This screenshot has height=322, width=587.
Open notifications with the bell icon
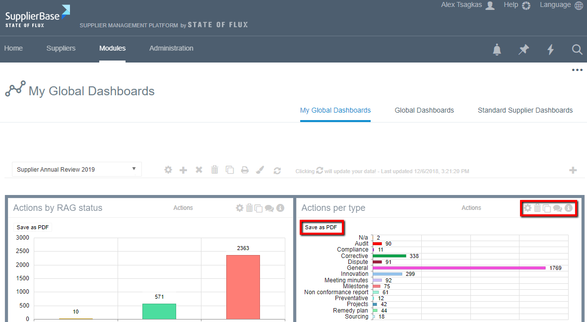[497, 49]
